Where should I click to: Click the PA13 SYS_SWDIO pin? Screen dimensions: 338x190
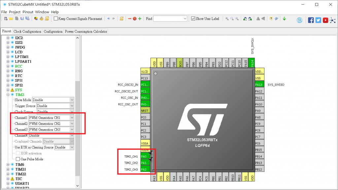pyautogui.click(x=259, y=85)
